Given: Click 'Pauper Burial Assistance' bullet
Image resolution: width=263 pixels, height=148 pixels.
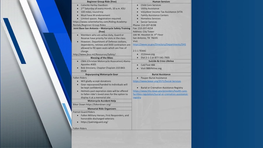Looking at the screenshot, I should [154, 78].
